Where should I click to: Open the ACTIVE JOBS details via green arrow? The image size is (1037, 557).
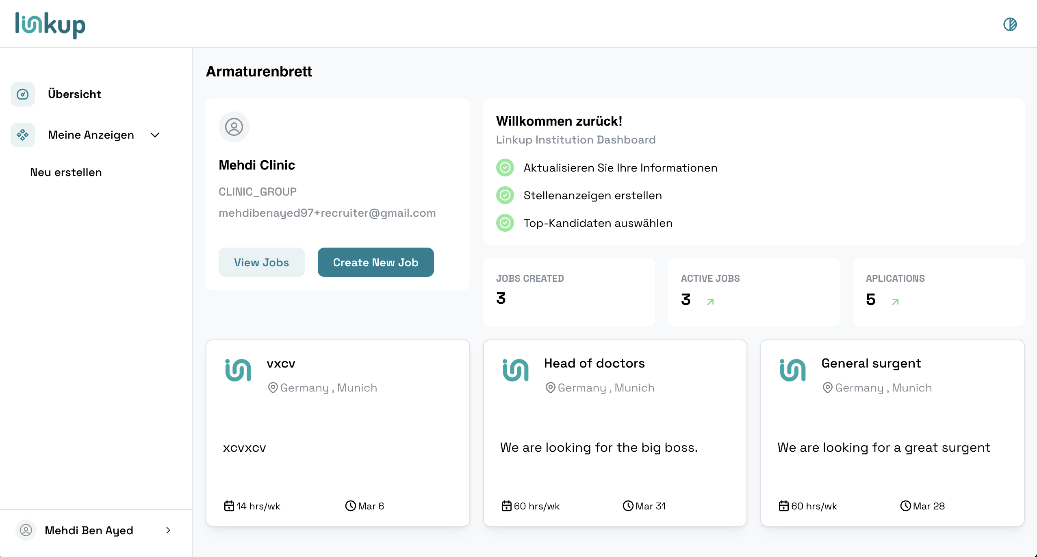[710, 301]
